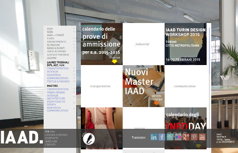Open the Facebook social icon
Screen dimensions: 238x153
coord(162,137)
